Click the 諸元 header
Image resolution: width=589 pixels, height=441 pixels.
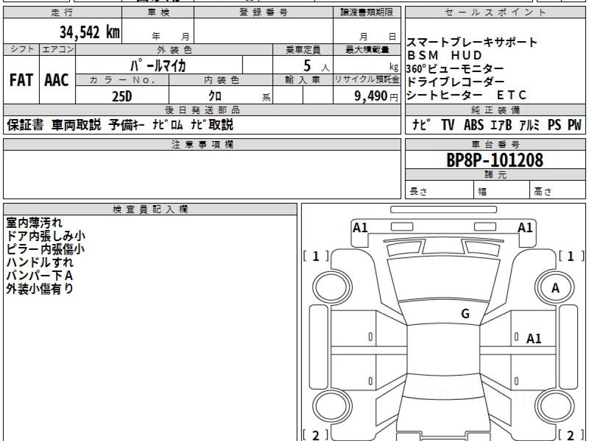pos(496,175)
